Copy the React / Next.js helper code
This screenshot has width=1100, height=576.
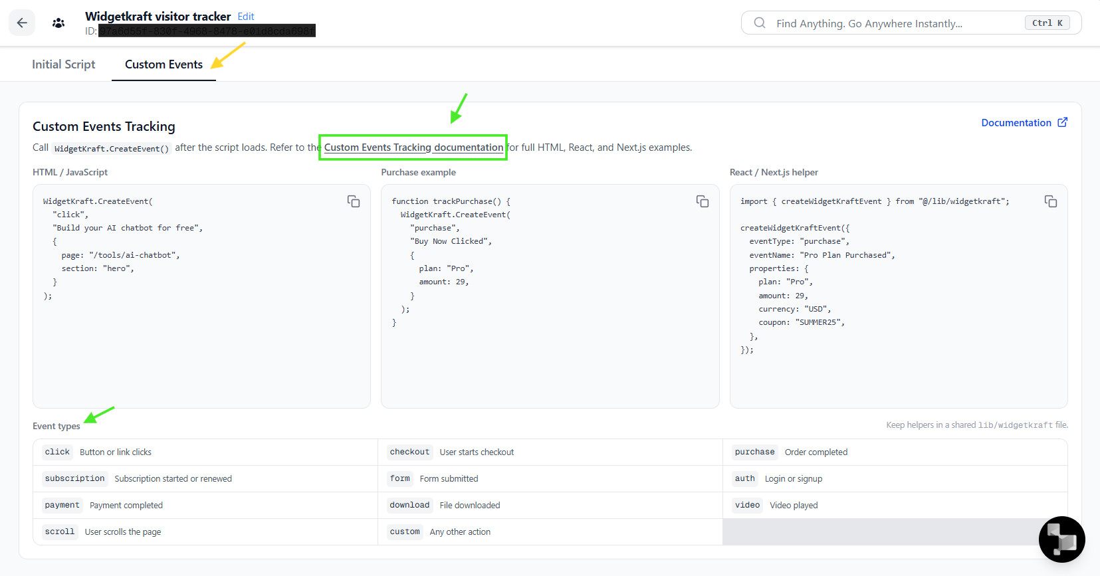click(x=1051, y=201)
